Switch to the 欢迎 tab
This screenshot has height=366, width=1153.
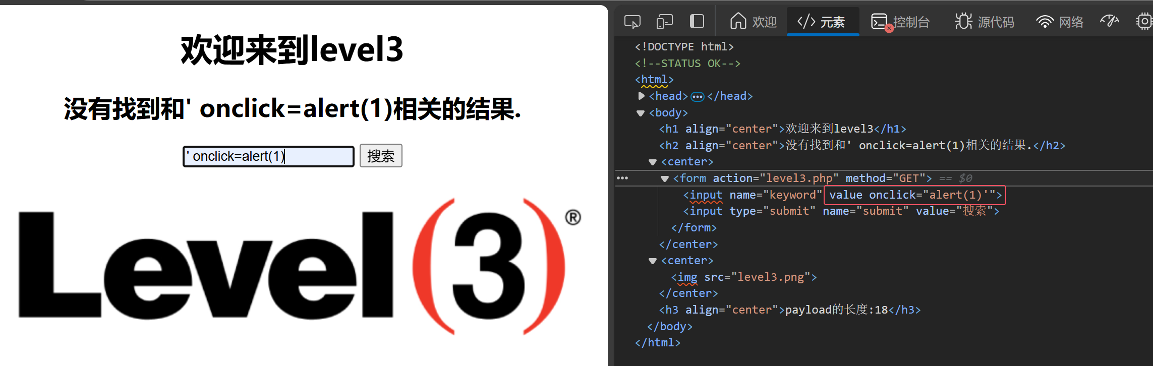pos(754,22)
